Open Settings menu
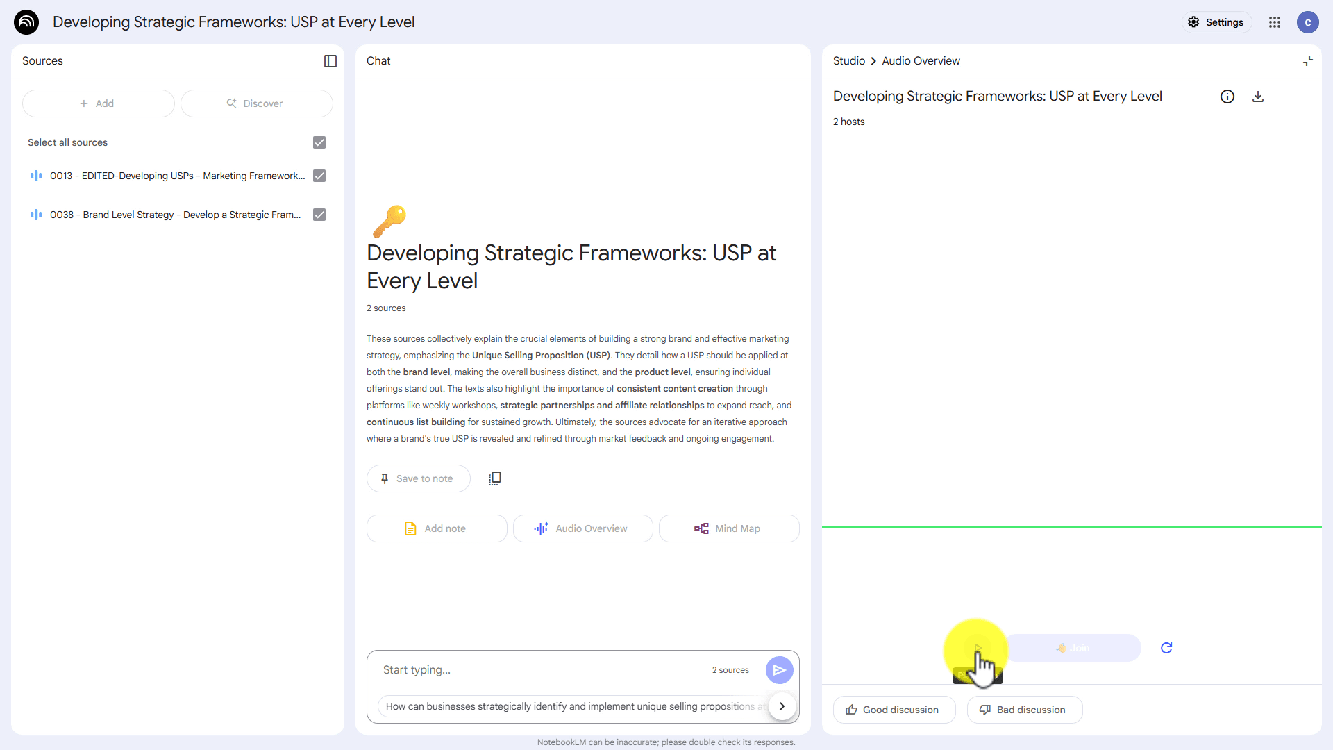 [x=1216, y=22]
